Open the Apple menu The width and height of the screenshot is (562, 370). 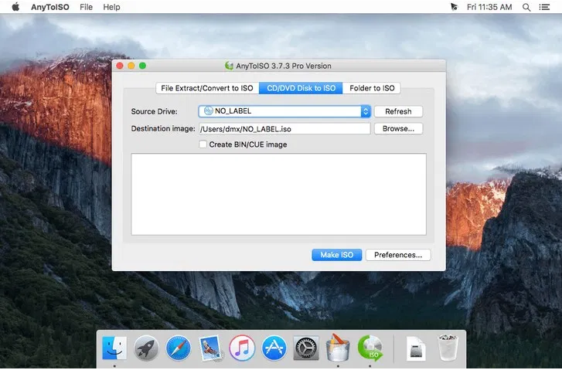click(15, 7)
